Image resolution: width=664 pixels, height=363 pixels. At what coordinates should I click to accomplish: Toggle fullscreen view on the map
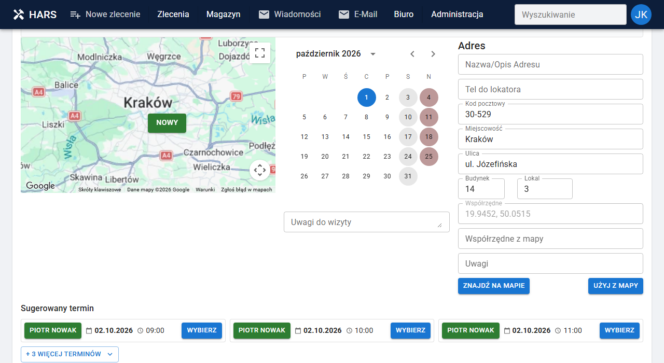[x=260, y=53]
